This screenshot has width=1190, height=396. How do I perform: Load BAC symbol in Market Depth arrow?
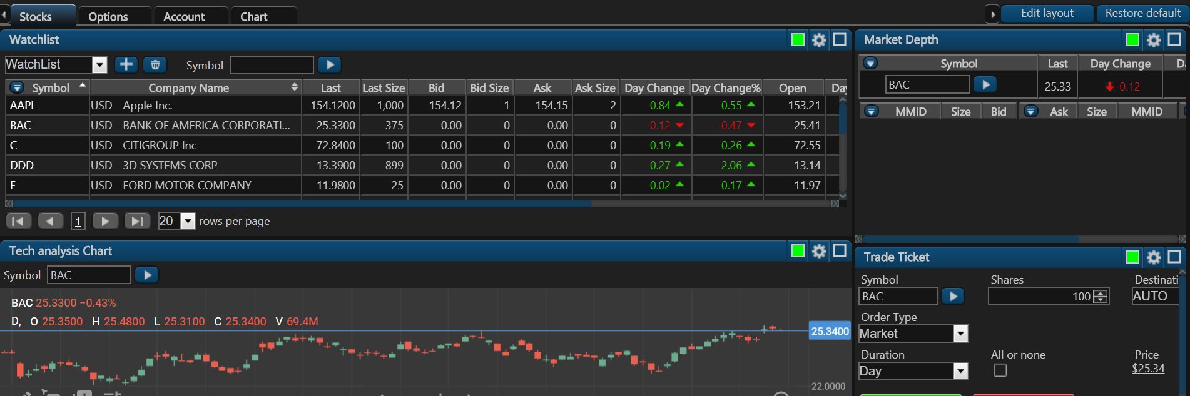click(985, 84)
